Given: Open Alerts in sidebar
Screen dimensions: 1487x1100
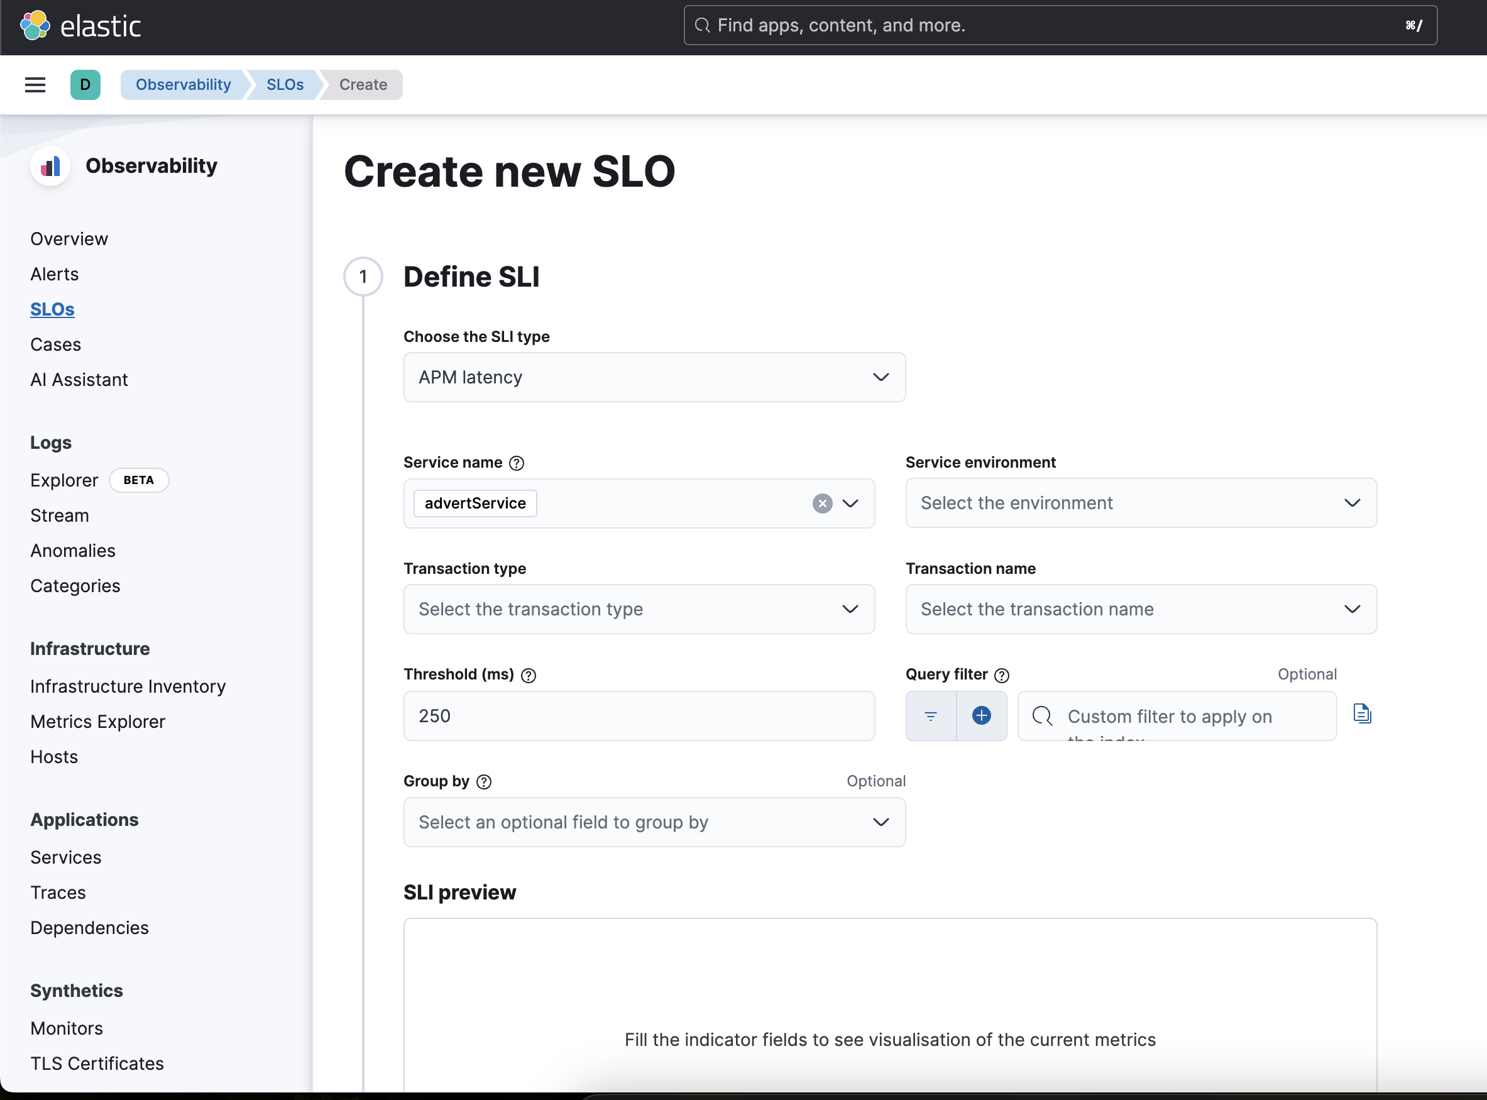Looking at the screenshot, I should point(55,274).
